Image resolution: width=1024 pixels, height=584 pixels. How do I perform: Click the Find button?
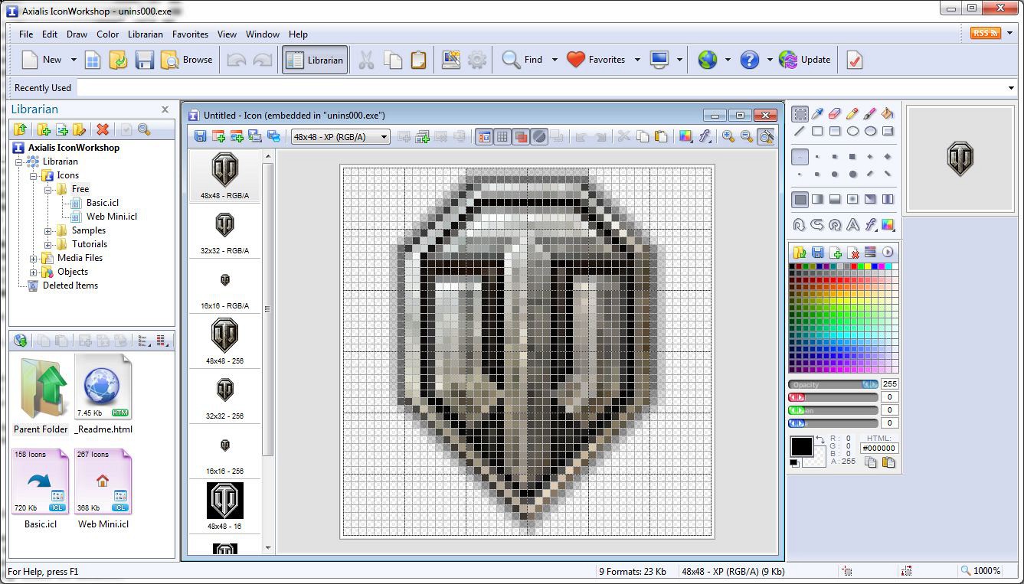[522, 60]
